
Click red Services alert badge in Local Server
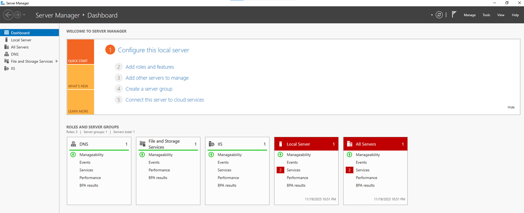(280, 170)
